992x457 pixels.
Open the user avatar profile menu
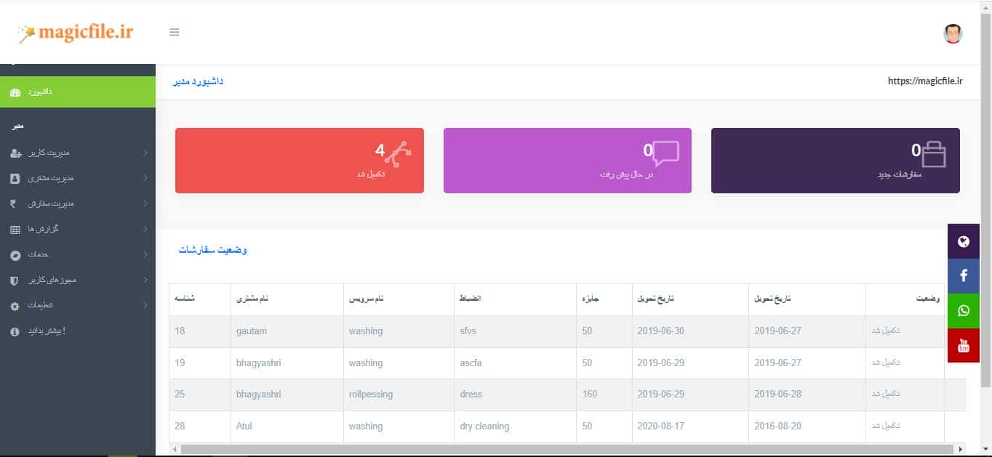pyautogui.click(x=953, y=33)
